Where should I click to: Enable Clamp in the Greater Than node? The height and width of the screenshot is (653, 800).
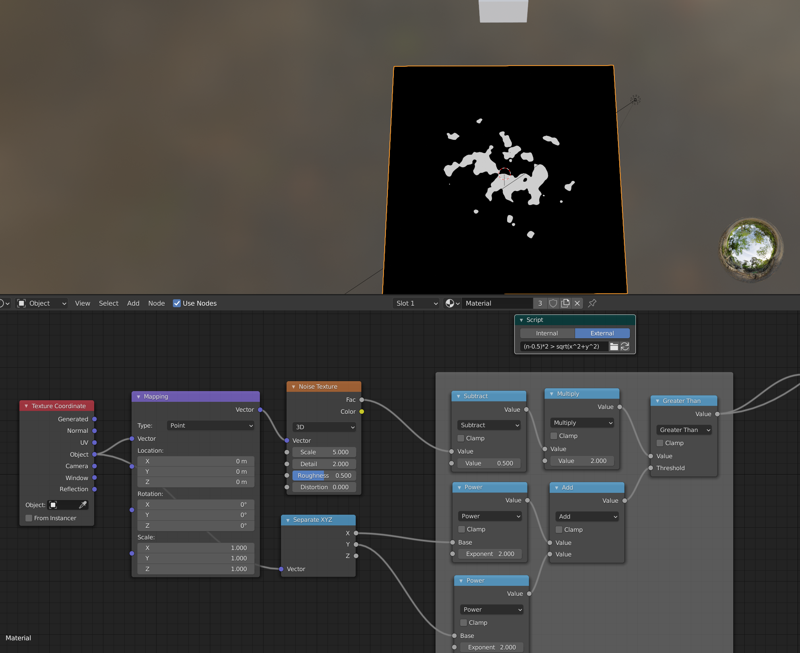pyautogui.click(x=660, y=443)
